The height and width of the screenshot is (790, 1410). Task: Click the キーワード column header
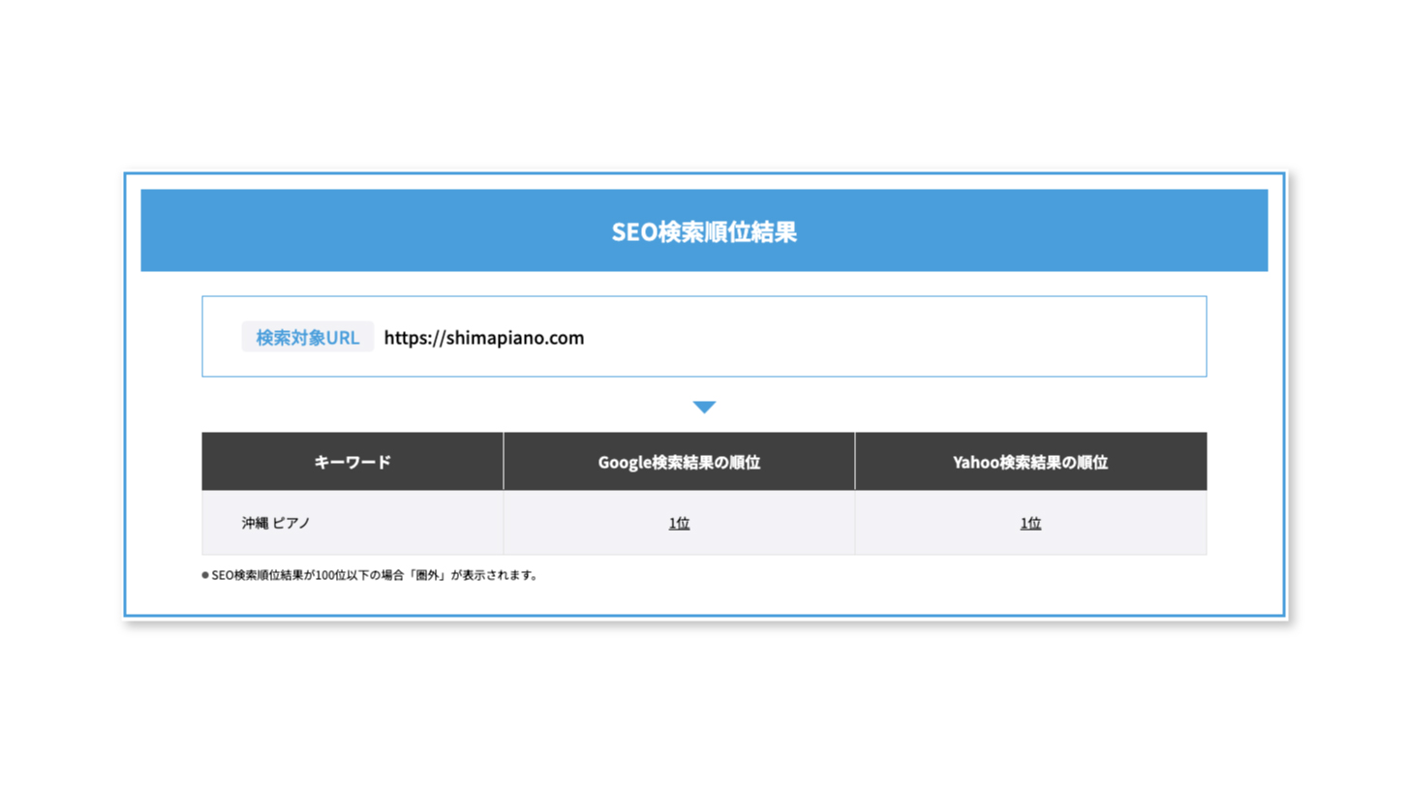[352, 462]
